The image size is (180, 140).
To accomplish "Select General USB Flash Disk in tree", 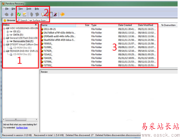I will (24, 38).
